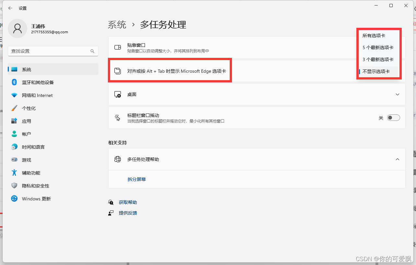Click the 标题栏窗口摇动 shake icon

(x=118, y=118)
